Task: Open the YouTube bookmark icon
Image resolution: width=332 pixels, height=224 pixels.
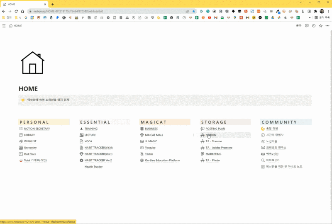Action: (210, 17)
